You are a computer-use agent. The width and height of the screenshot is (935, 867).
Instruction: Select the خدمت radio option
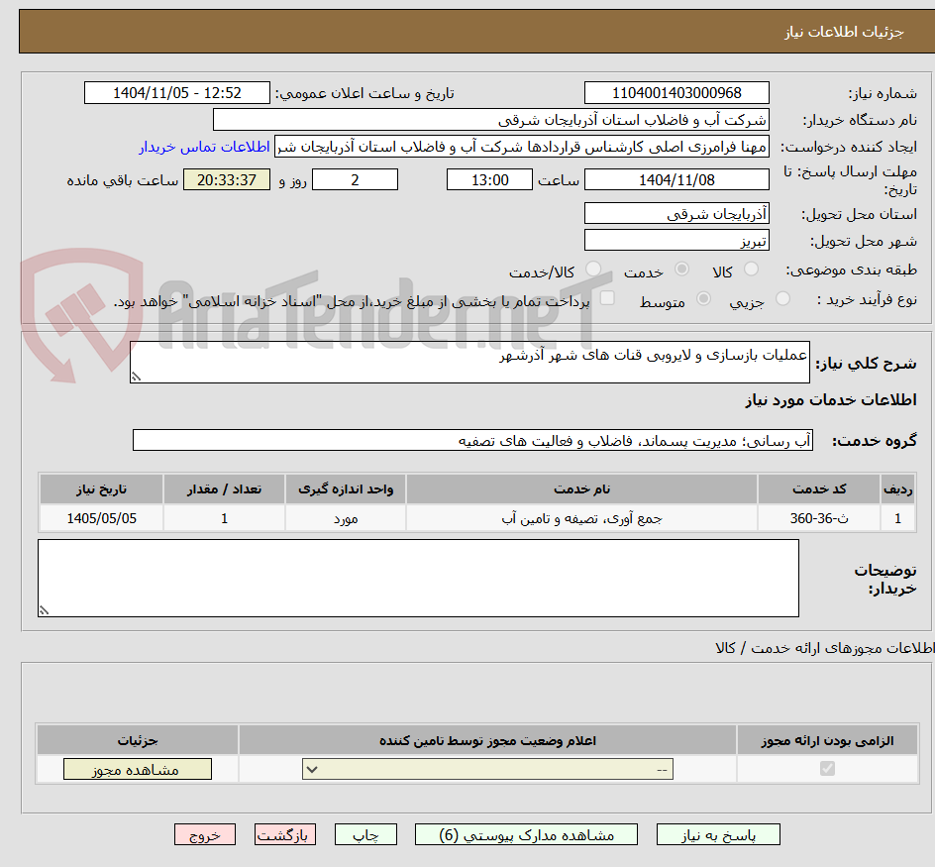coord(682,268)
